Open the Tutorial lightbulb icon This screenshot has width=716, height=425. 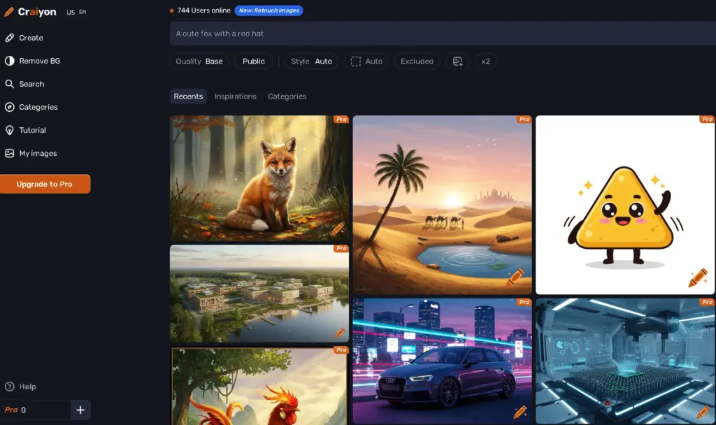tap(10, 130)
